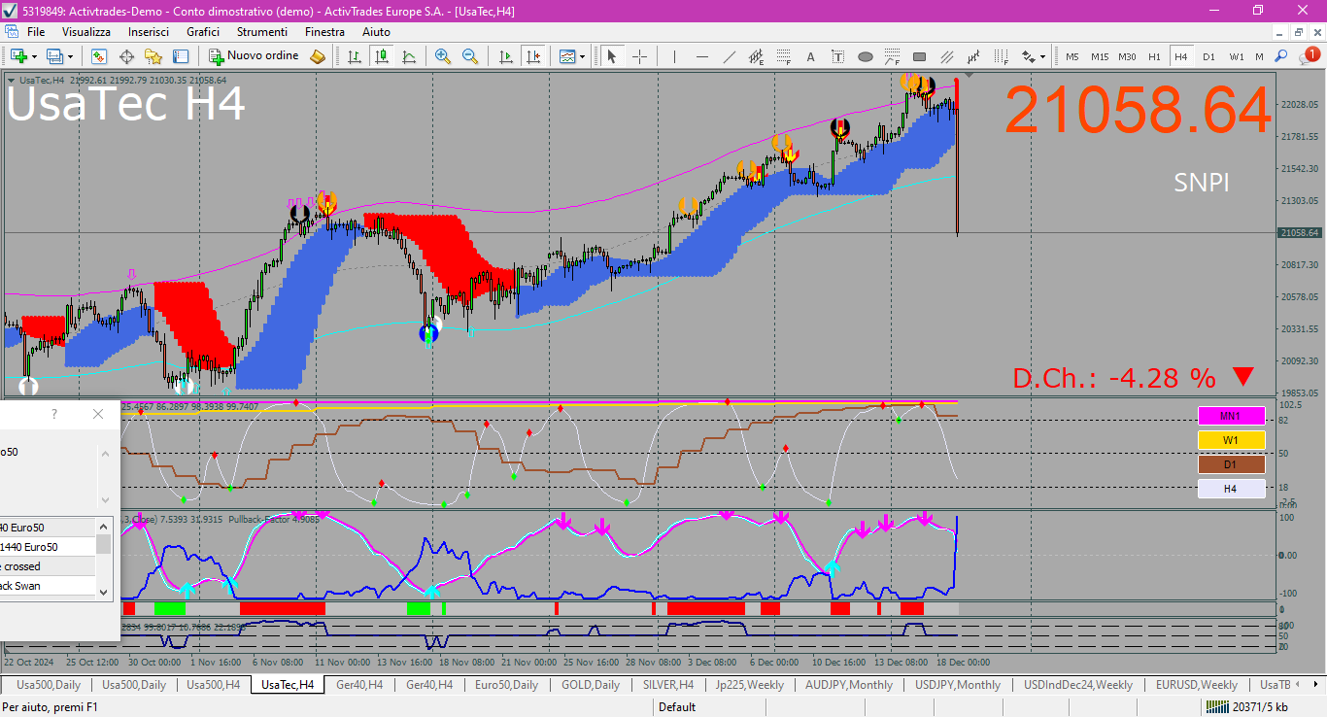This screenshot has height=717, width=1327.
Task: Open the Data Window icon
Action: (x=126, y=56)
